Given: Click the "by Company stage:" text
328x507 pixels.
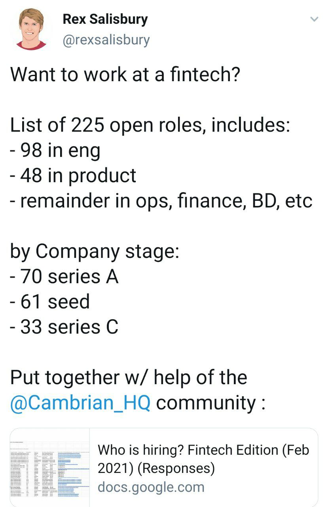Looking at the screenshot, I should point(95,252).
